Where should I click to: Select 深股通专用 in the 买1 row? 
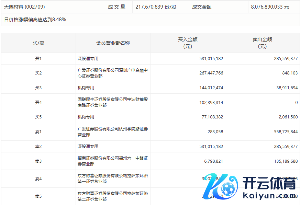click(88, 59)
